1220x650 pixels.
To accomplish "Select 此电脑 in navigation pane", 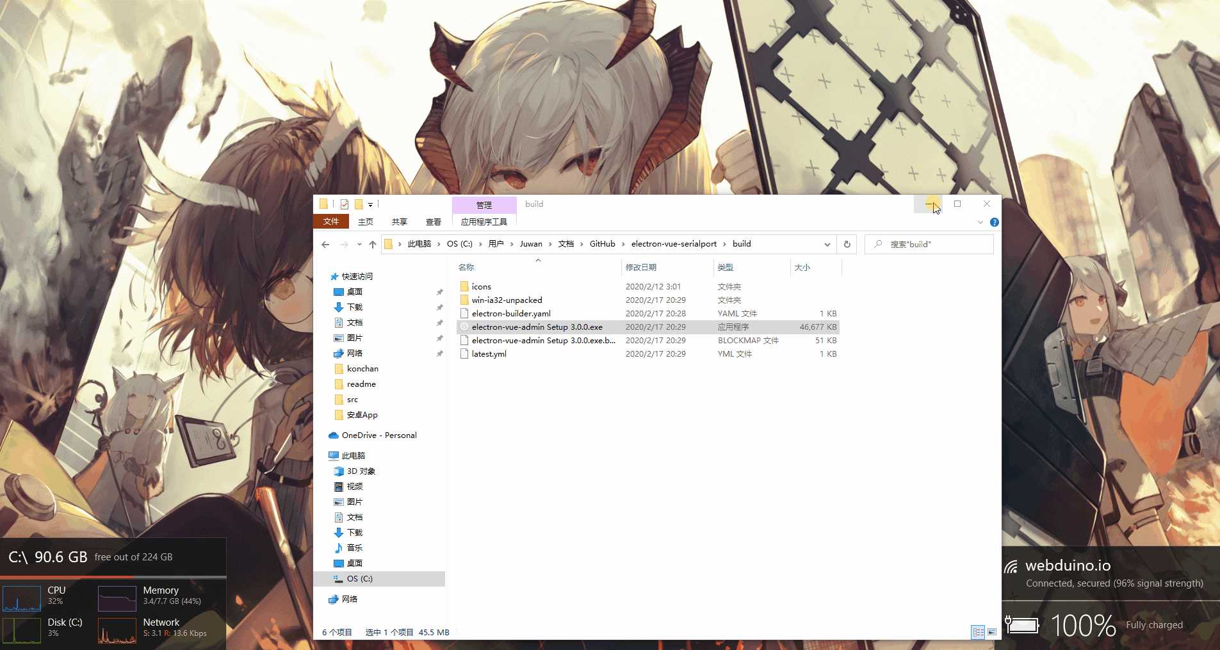I will point(354,455).
